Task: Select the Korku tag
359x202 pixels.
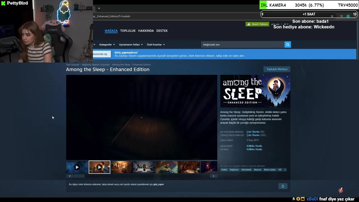Action: coord(224,170)
